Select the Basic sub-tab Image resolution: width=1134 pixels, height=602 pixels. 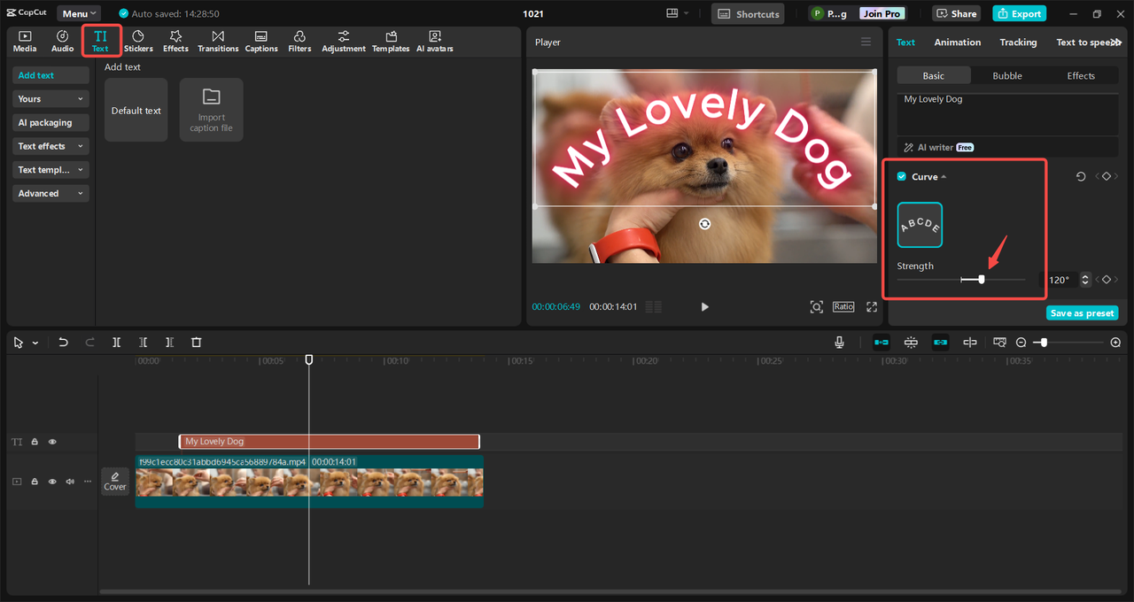934,76
